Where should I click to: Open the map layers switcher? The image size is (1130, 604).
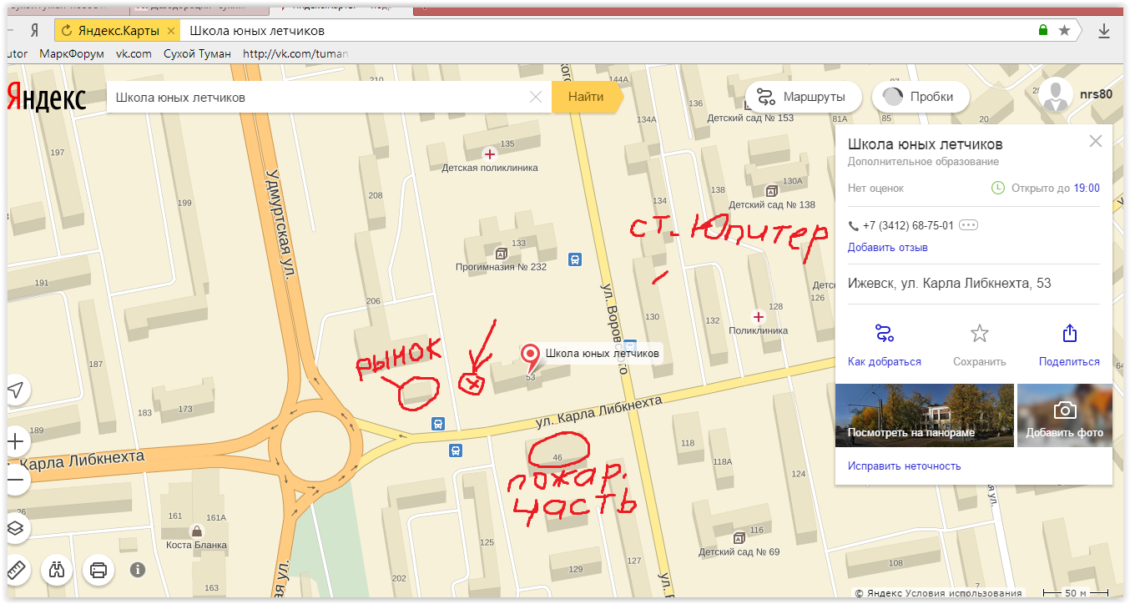(17, 528)
